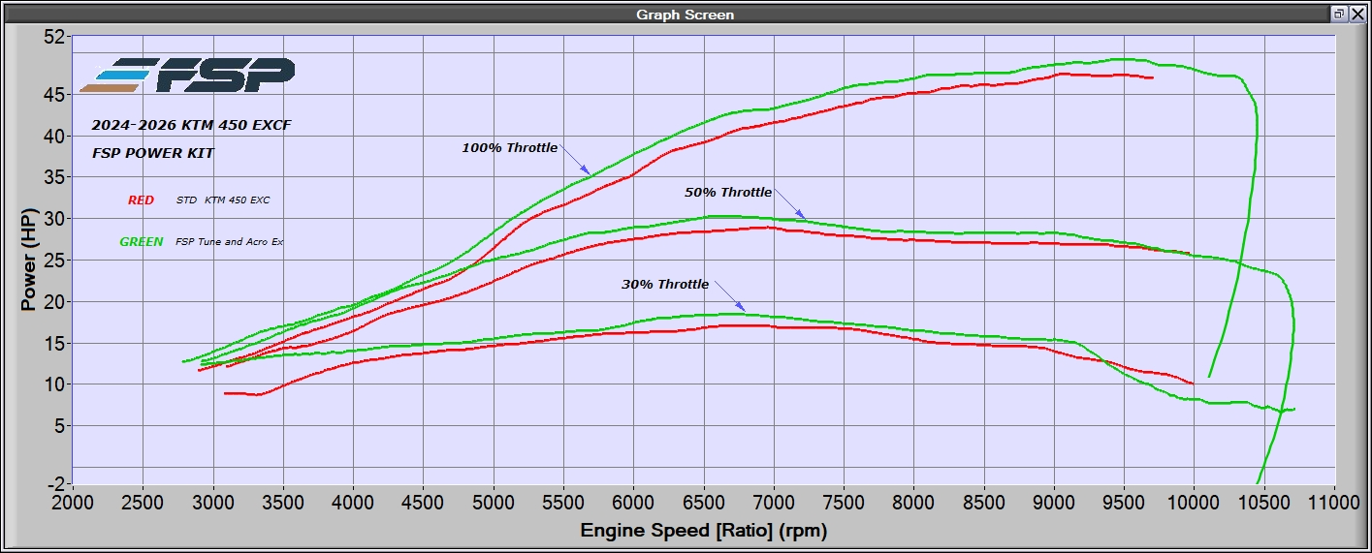
Task: Click the 9000 rpm axis tick label
Action: point(1054,505)
